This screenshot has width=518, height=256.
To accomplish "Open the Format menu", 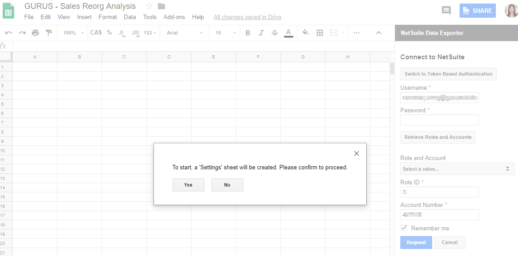I will [107, 17].
